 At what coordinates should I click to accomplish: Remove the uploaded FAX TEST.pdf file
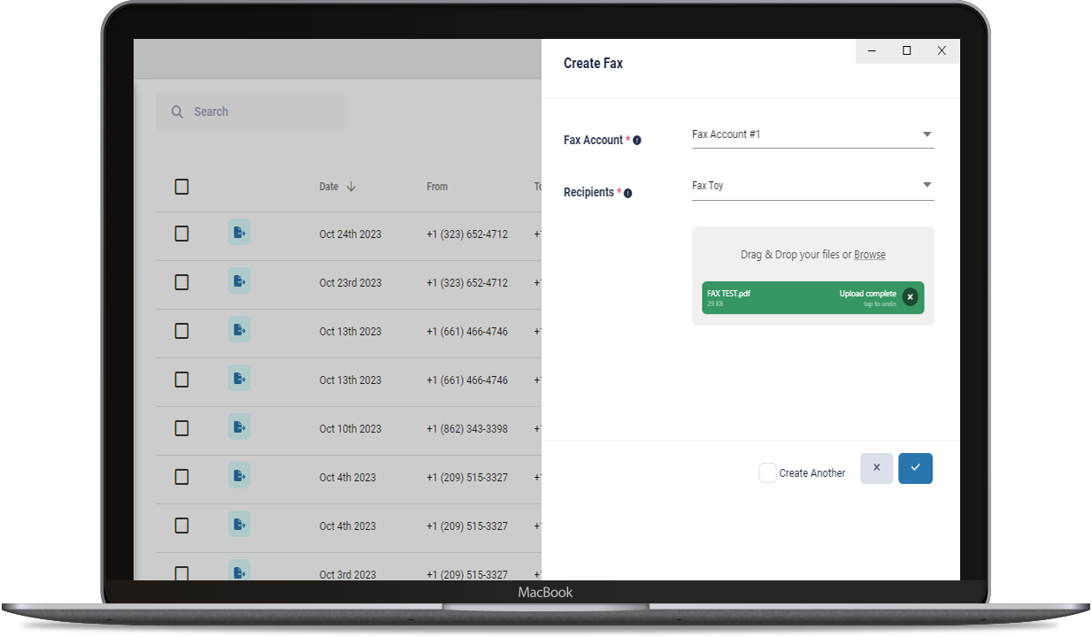[x=910, y=297]
